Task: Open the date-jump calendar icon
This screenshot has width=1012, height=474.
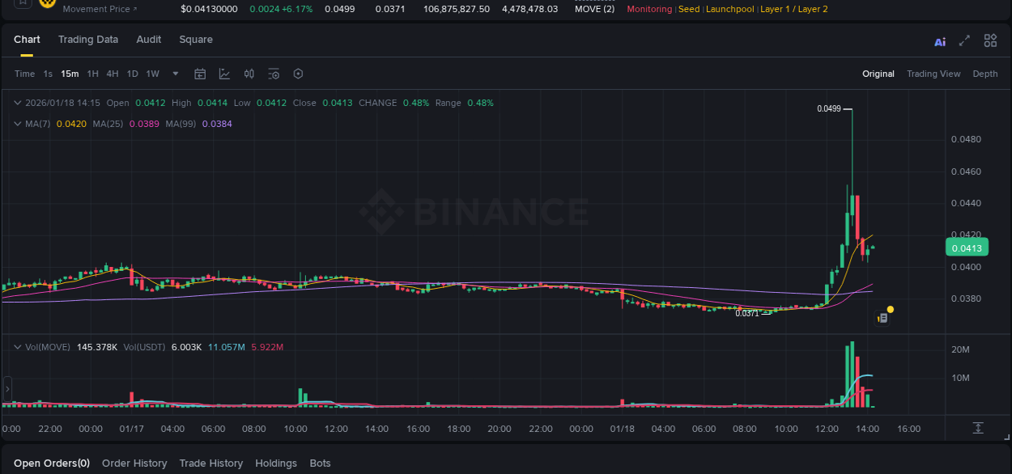Action: [200, 74]
